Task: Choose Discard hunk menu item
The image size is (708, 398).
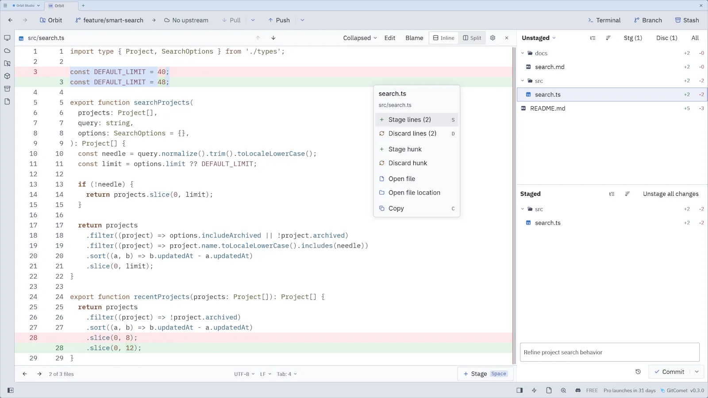Action: tap(416, 163)
